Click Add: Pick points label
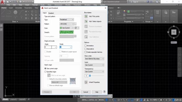 click(x=94, y=16)
